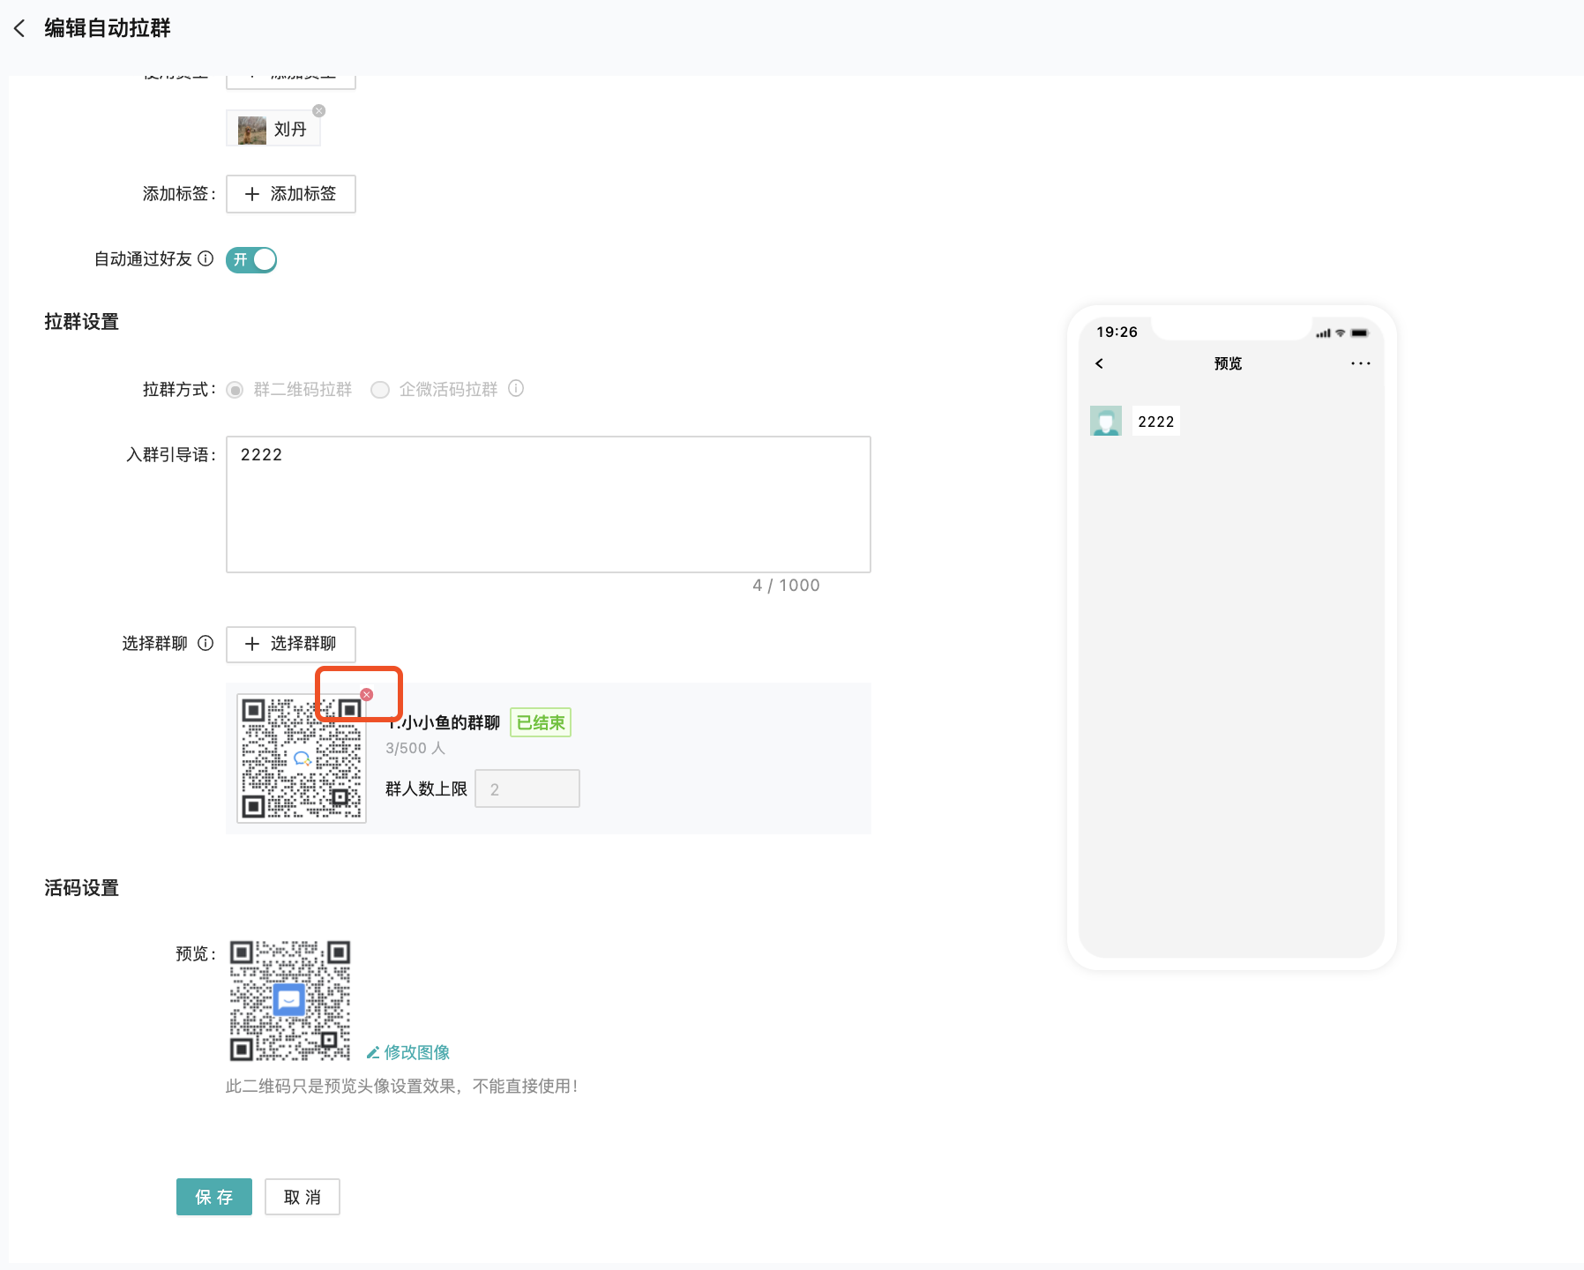
Task: Click the 修改图像 link
Action: [408, 1052]
